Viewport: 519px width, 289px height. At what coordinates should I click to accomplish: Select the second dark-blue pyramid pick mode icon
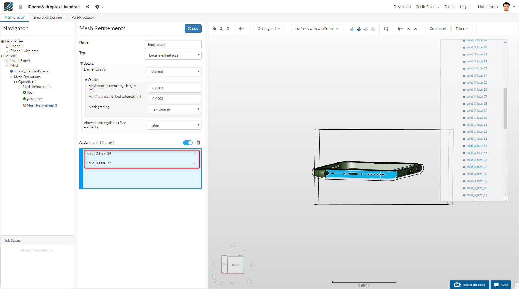coord(359,29)
